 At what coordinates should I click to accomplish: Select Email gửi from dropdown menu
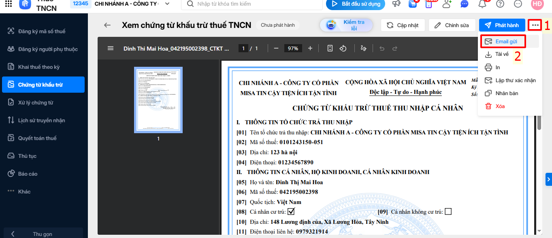click(x=509, y=41)
